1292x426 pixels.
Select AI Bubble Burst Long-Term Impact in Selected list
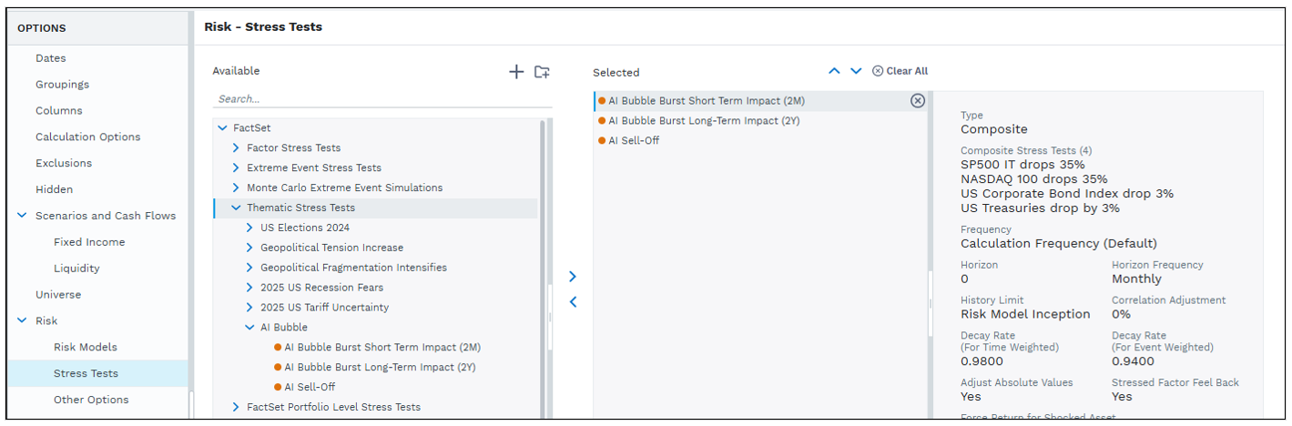(x=703, y=120)
